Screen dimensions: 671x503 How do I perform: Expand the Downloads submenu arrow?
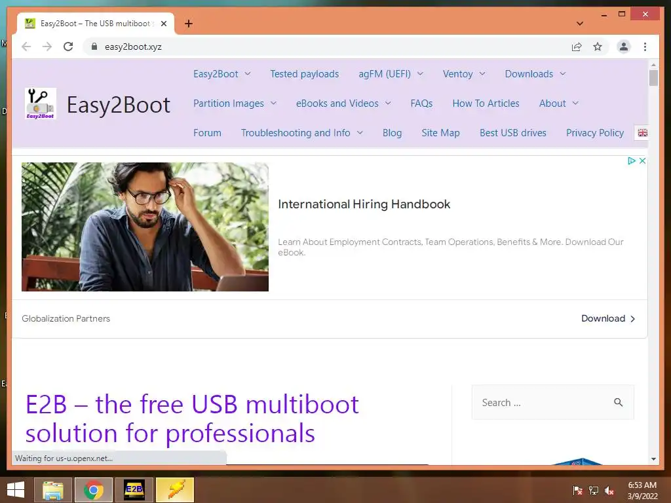click(563, 73)
